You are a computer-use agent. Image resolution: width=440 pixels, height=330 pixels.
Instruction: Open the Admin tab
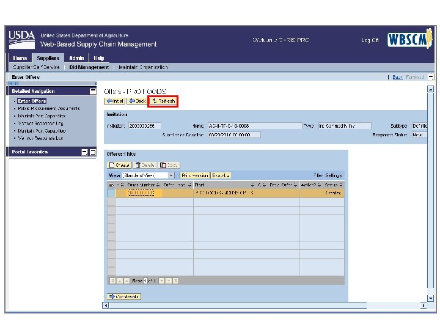click(x=76, y=58)
